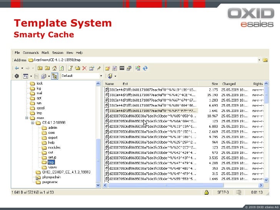The width and height of the screenshot is (280, 210).
Task: Click the blue Refresh arrows icon
Action: pos(145,68)
